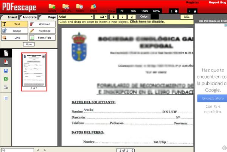Click the Upload folder icon
The width and height of the screenshot is (227, 152).
click(x=52, y=6)
